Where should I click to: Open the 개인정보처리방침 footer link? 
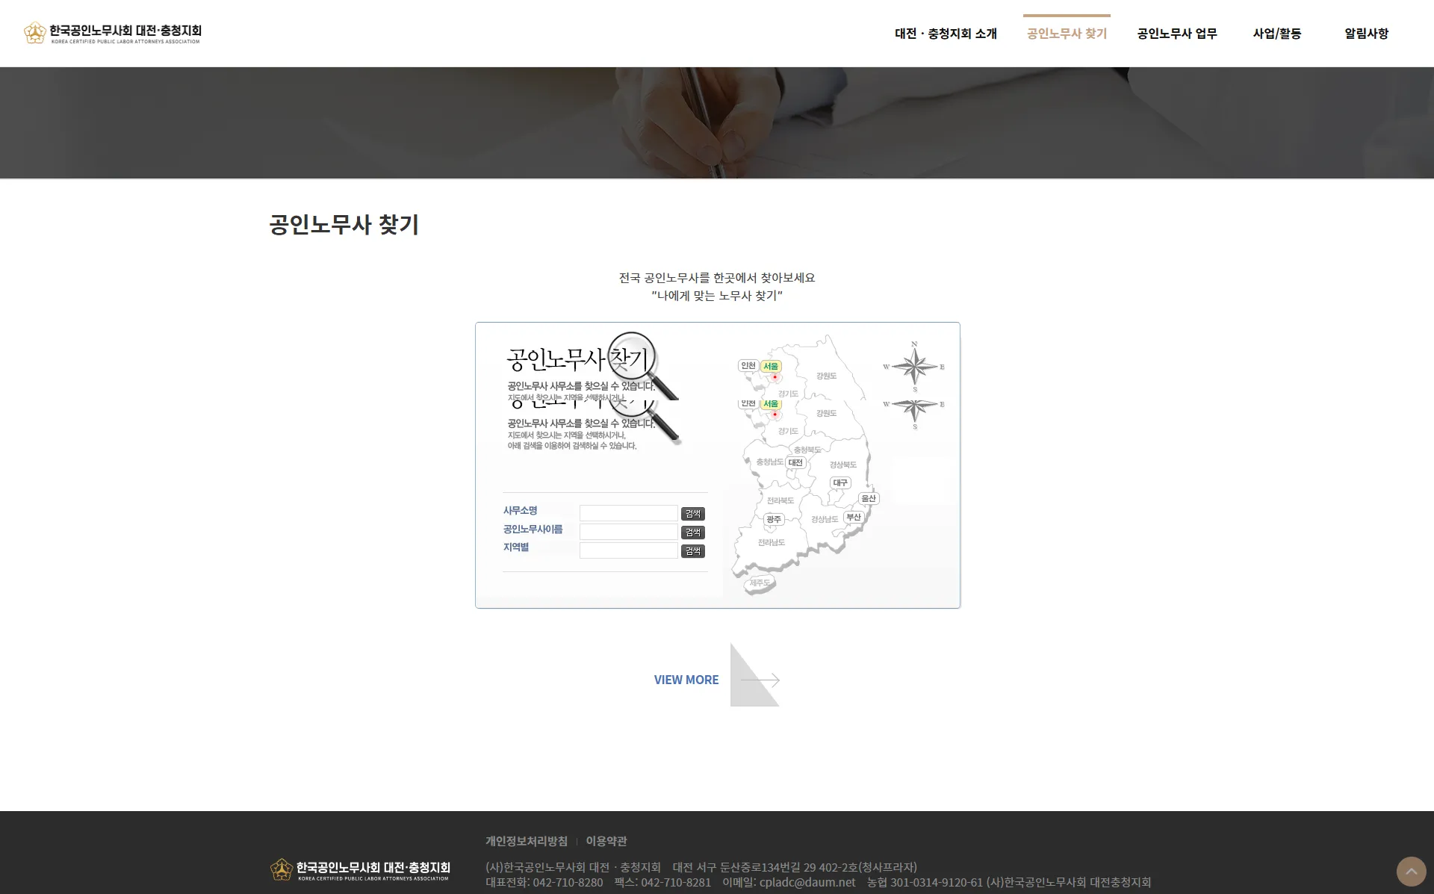pyautogui.click(x=527, y=841)
